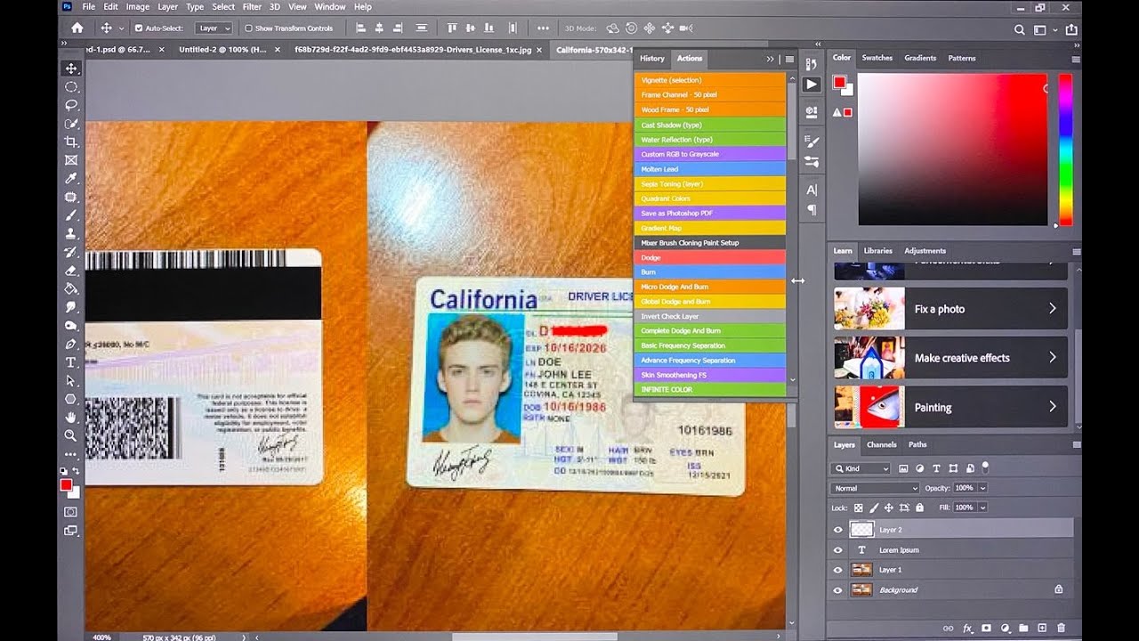Add a layer mask icon
This screenshot has width=1139, height=641.
click(x=986, y=629)
